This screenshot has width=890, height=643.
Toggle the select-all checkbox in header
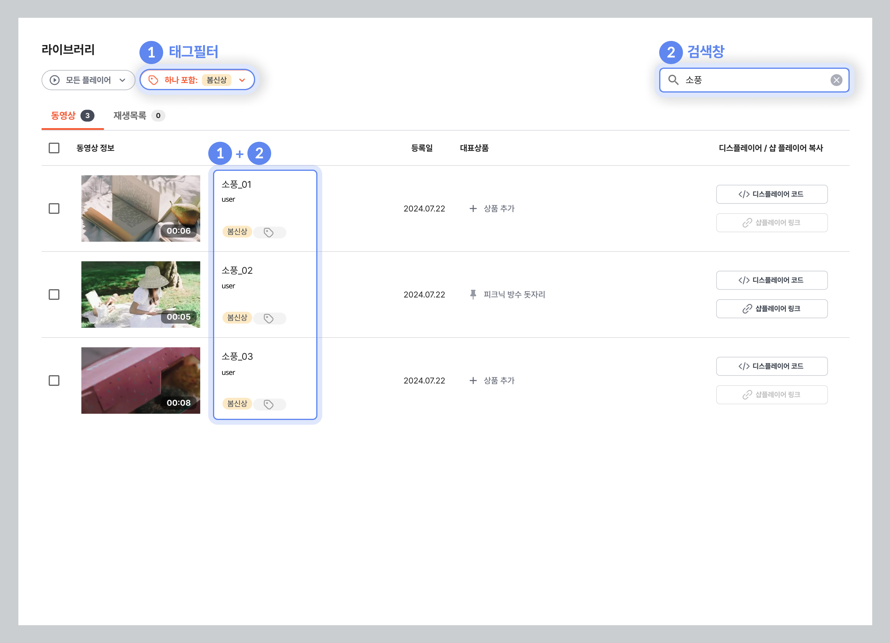point(54,148)
